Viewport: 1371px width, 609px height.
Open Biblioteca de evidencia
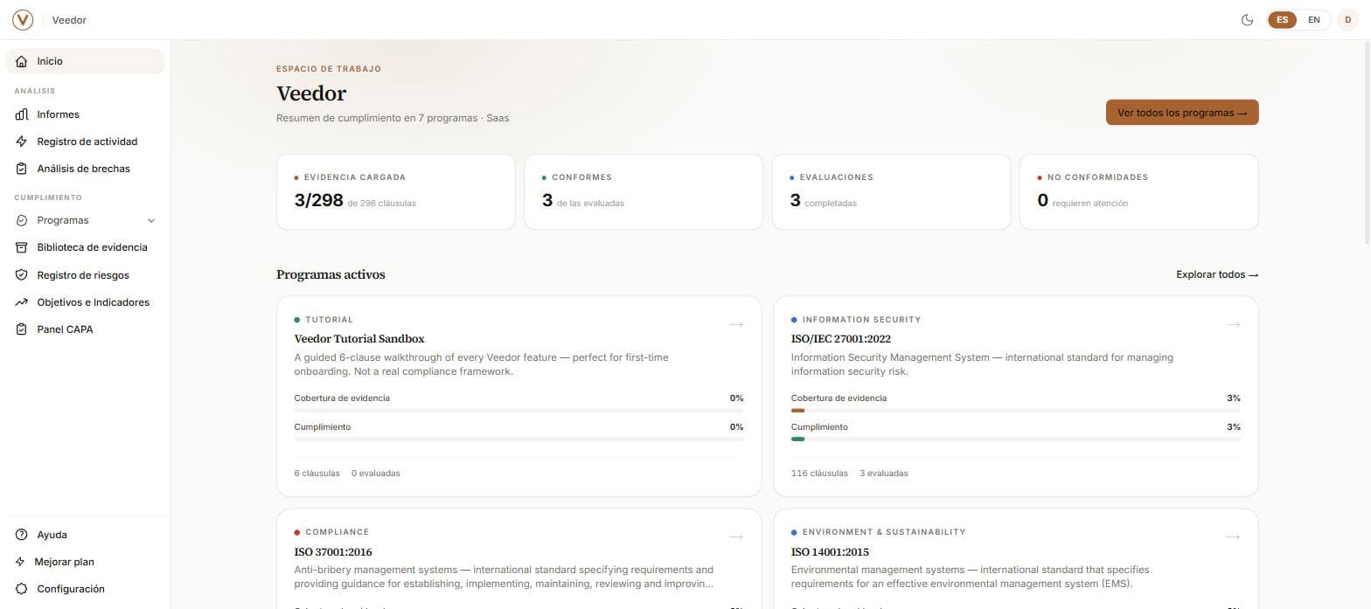(x=85, y=247)
